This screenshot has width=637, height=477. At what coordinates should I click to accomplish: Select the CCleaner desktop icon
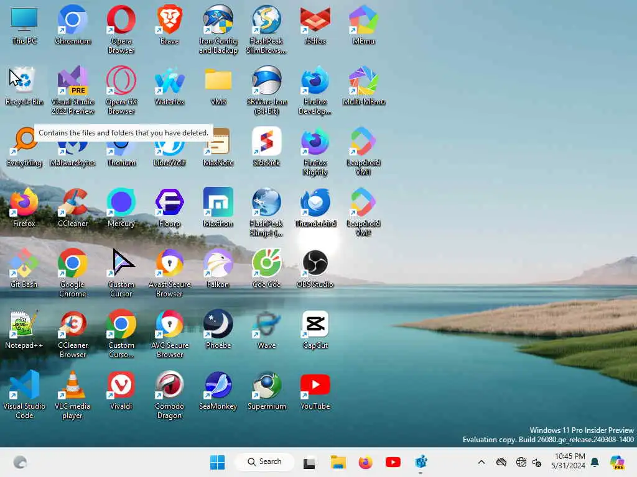click(x=72, y=207)
